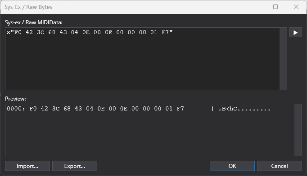
Task: Place cursor on F0 byte in MIDIData field
Action: coord(18,32)
